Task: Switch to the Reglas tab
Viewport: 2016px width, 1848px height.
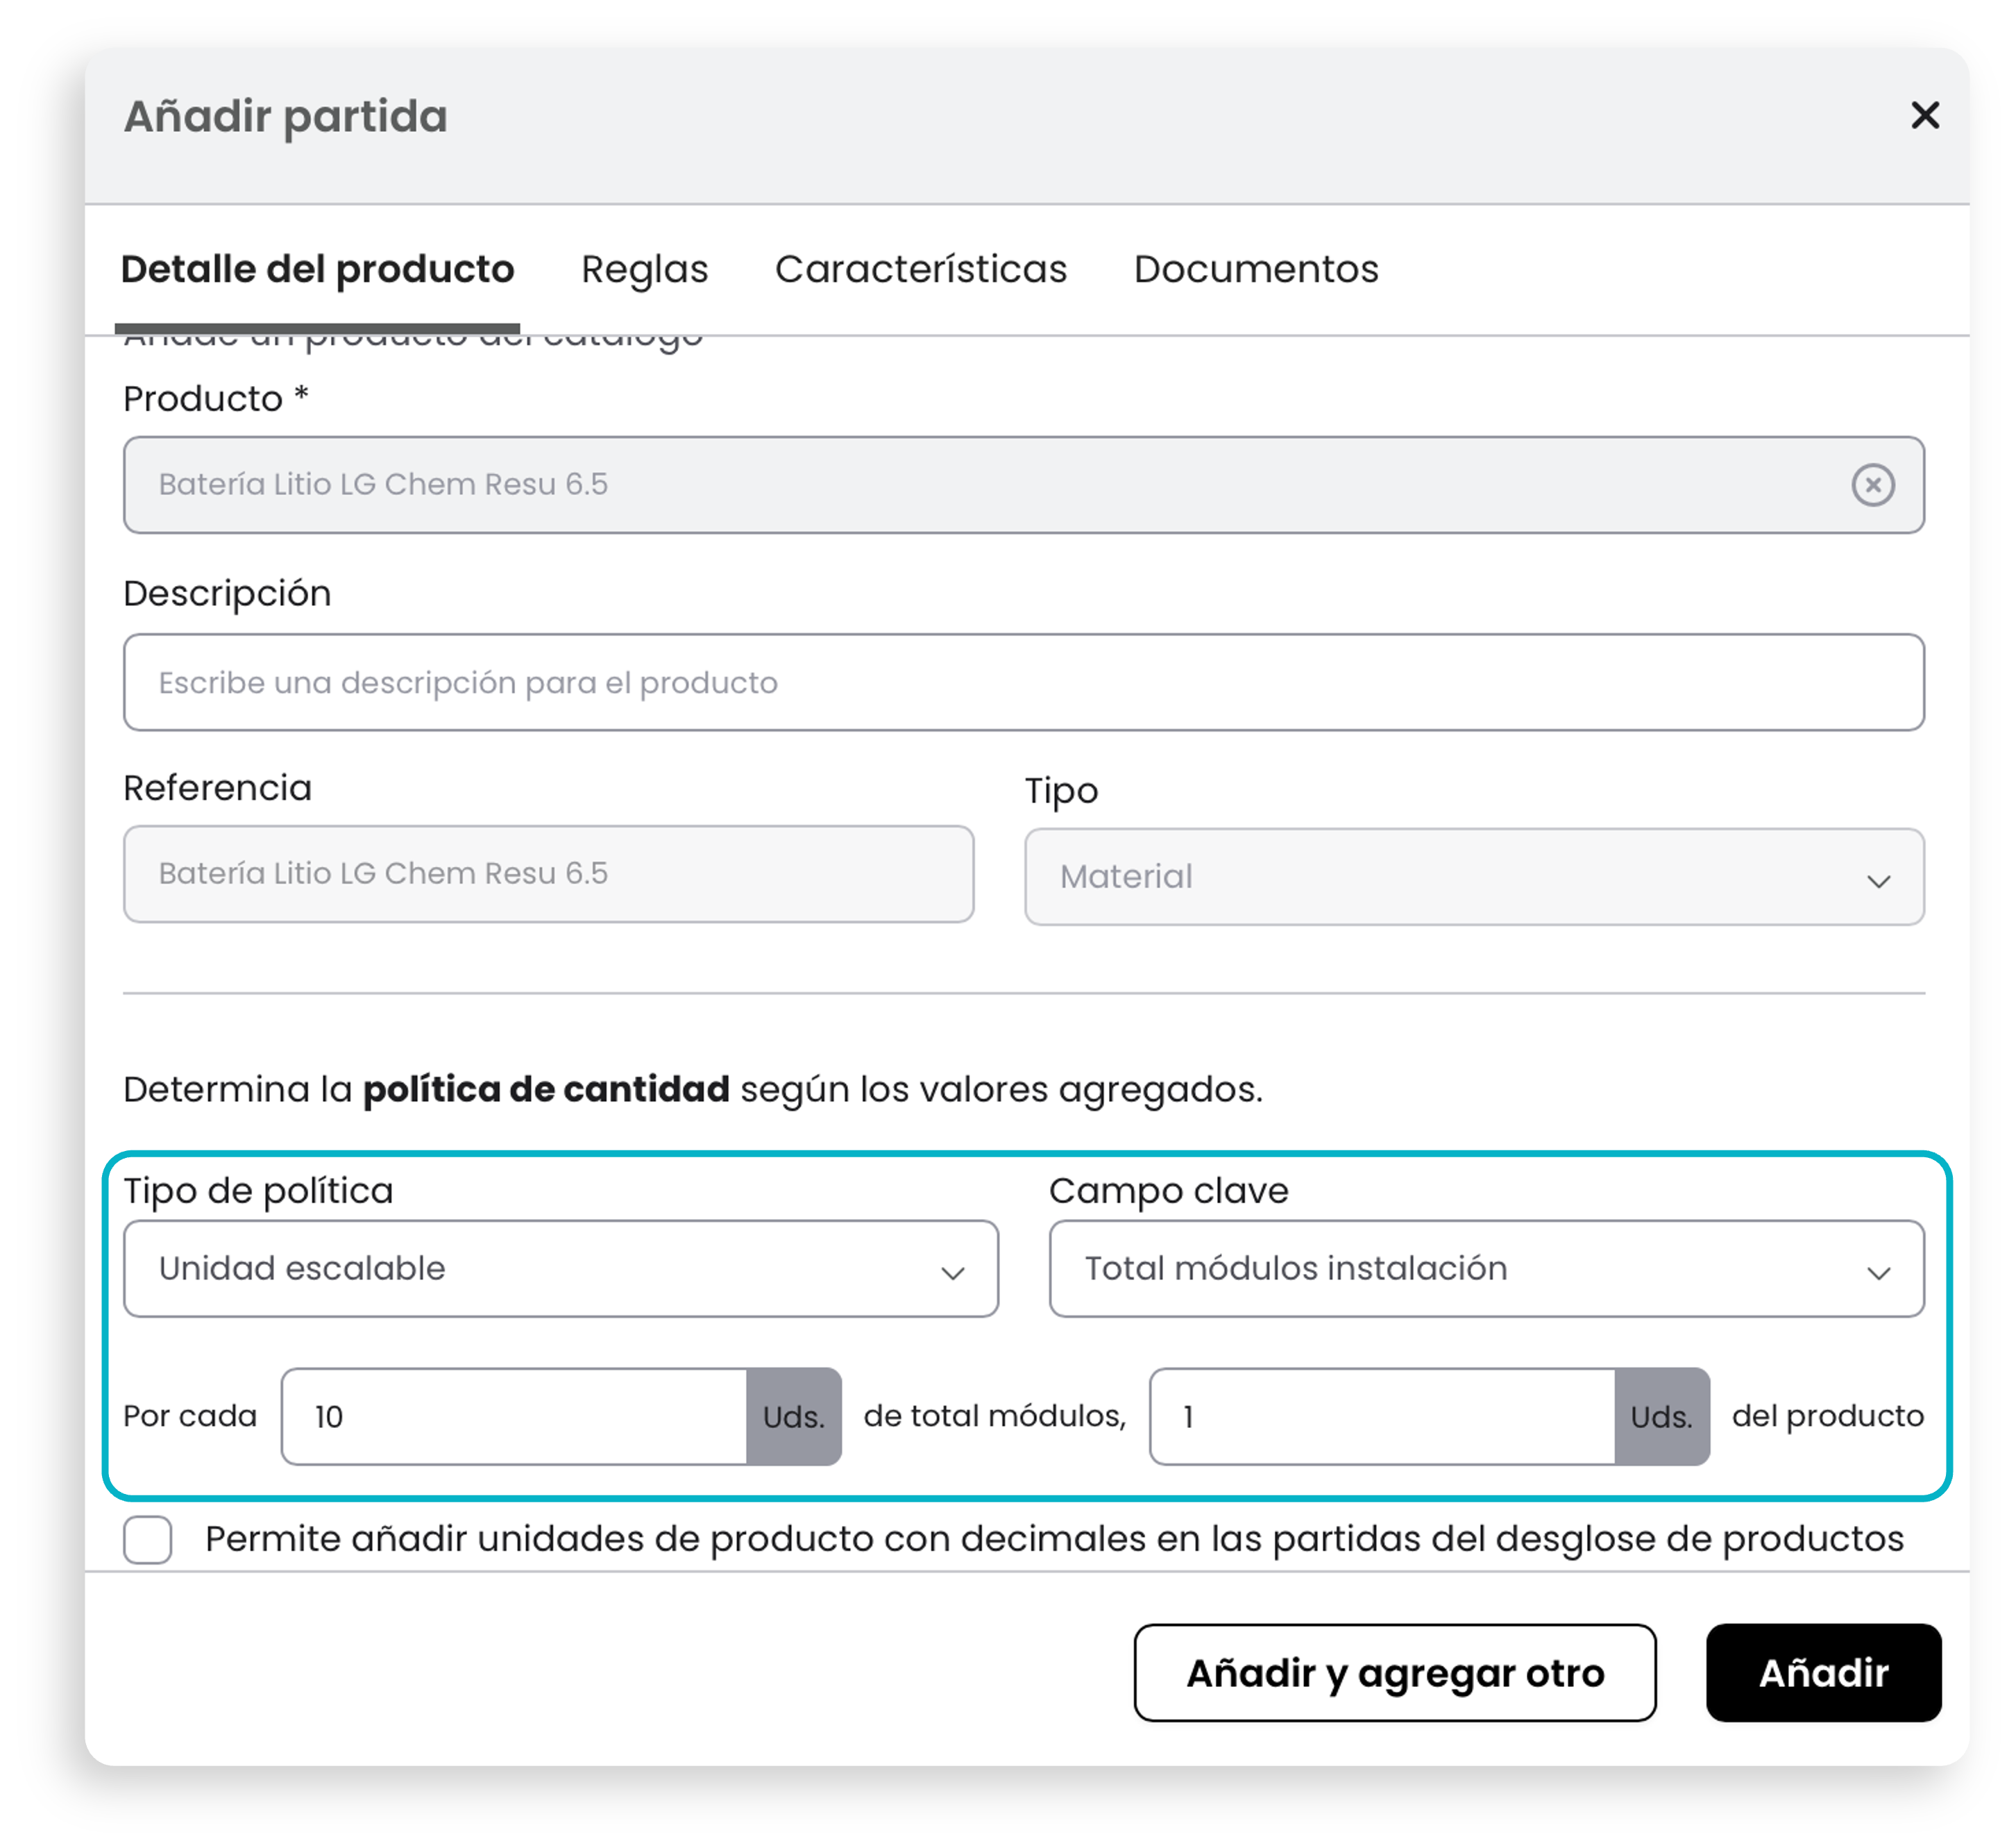Action: pos(645,269)
